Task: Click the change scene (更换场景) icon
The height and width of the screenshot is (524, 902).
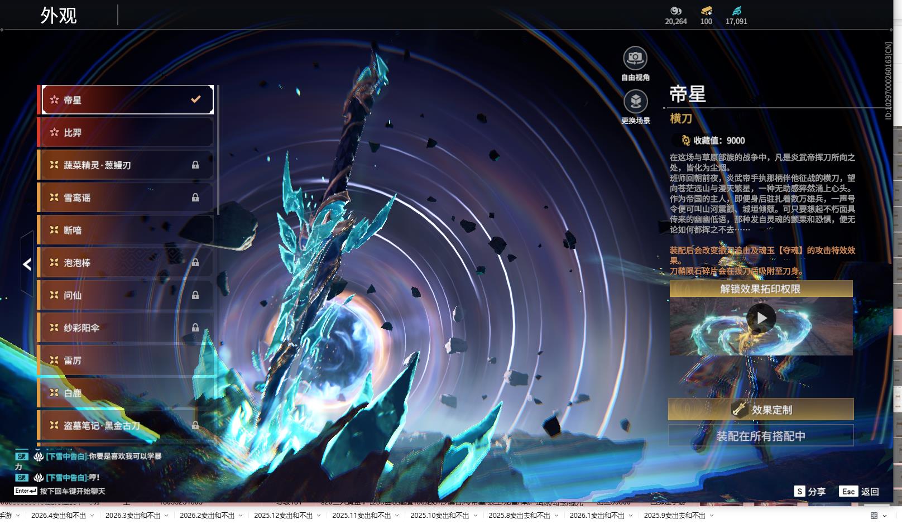Action: pyautogui.click(x=635, y=102)
